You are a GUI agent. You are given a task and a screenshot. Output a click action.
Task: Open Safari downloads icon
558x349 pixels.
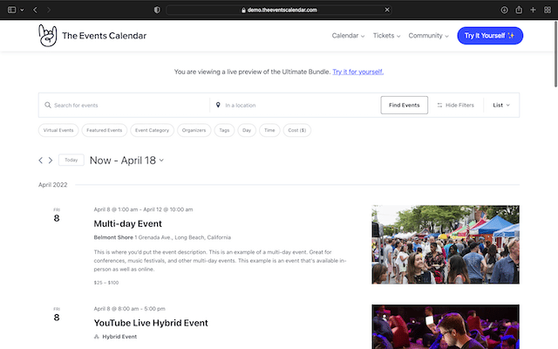pos(504,10)
